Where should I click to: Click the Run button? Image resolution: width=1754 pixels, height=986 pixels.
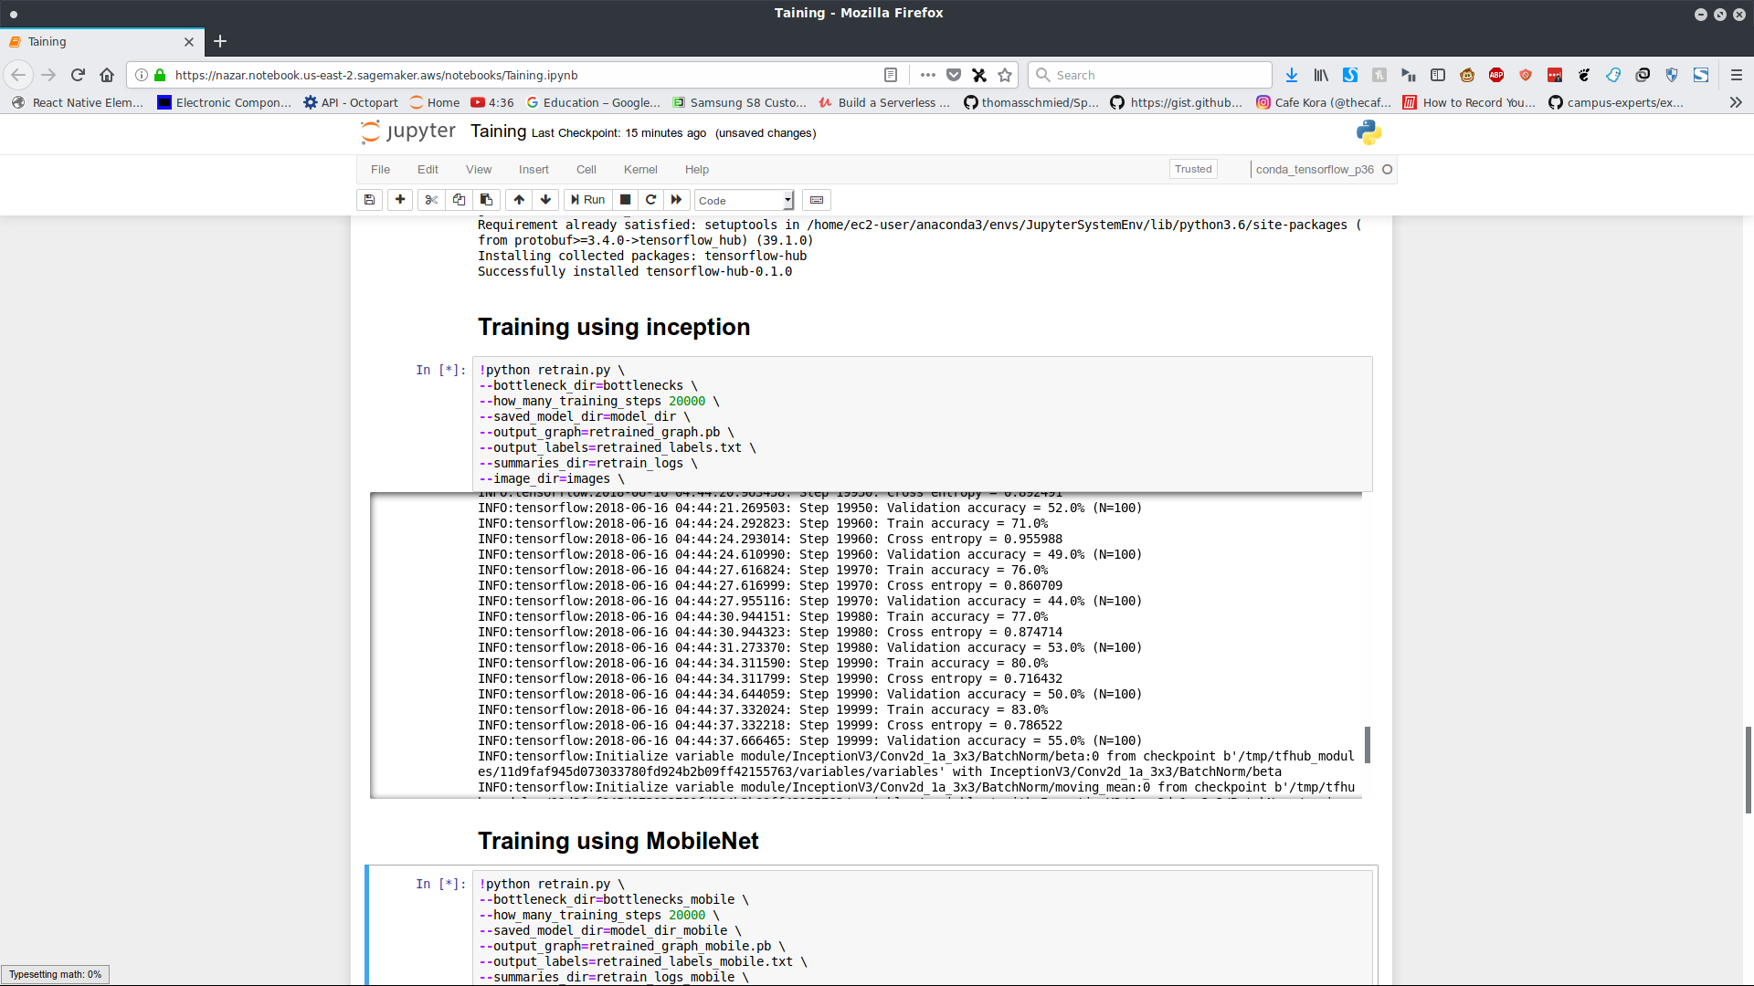(x=587, y=200)
